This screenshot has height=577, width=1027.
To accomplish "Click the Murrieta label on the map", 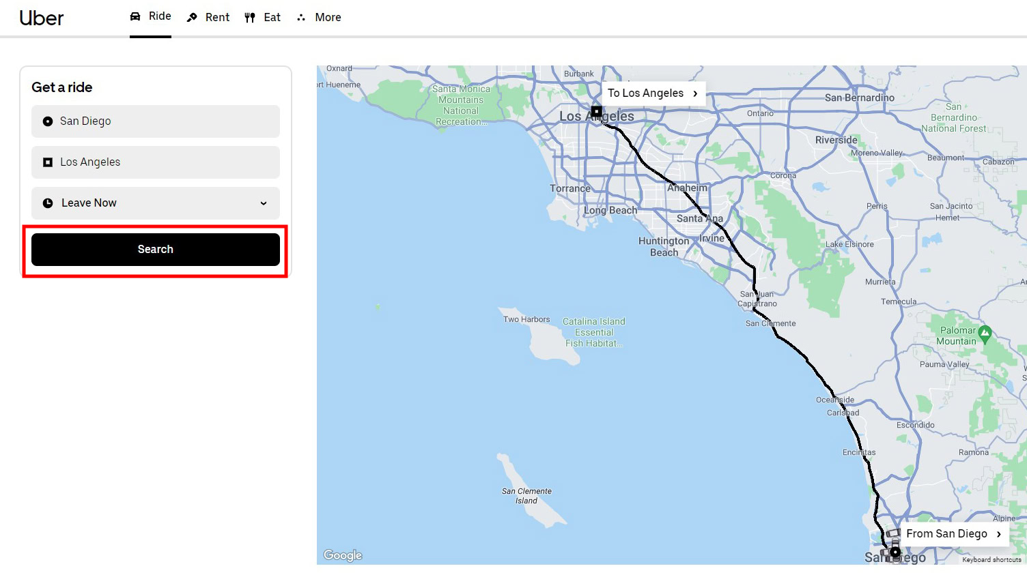I will pyautogui.click(x=880, y=282).
